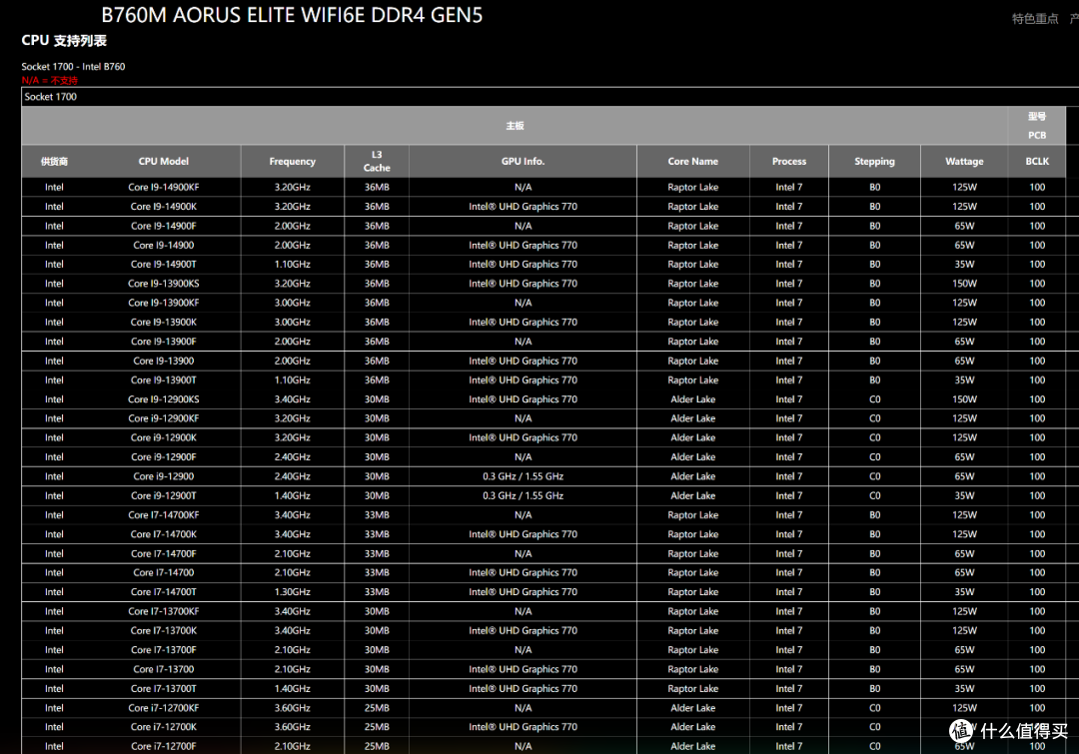
Task: Click 25MB cache in Core i7-12700KF row
Action: click(377, 708)
